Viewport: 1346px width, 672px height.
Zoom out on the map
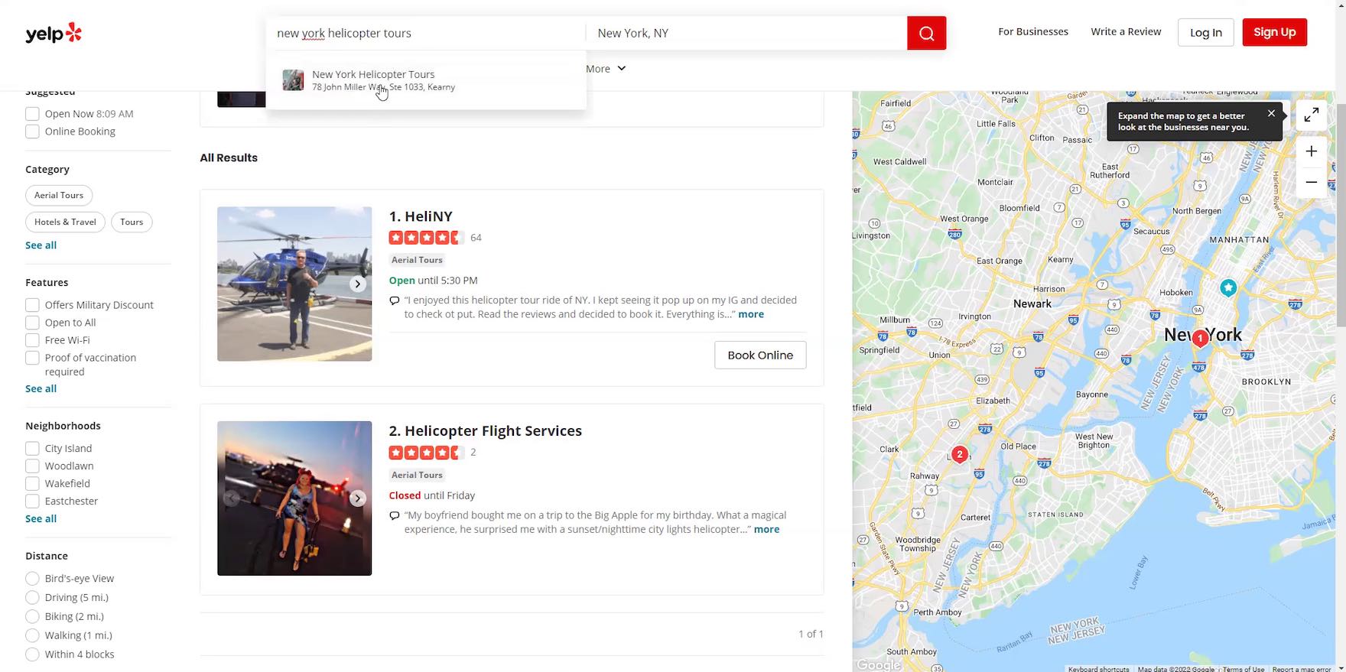(1311, 182)
